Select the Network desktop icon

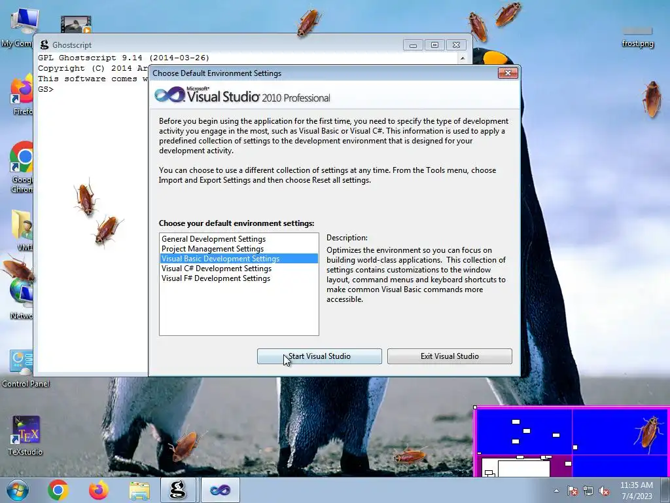click(x=20, y=298)
